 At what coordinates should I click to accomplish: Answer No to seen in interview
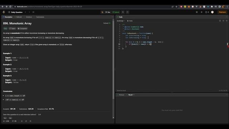coord(10,118)
